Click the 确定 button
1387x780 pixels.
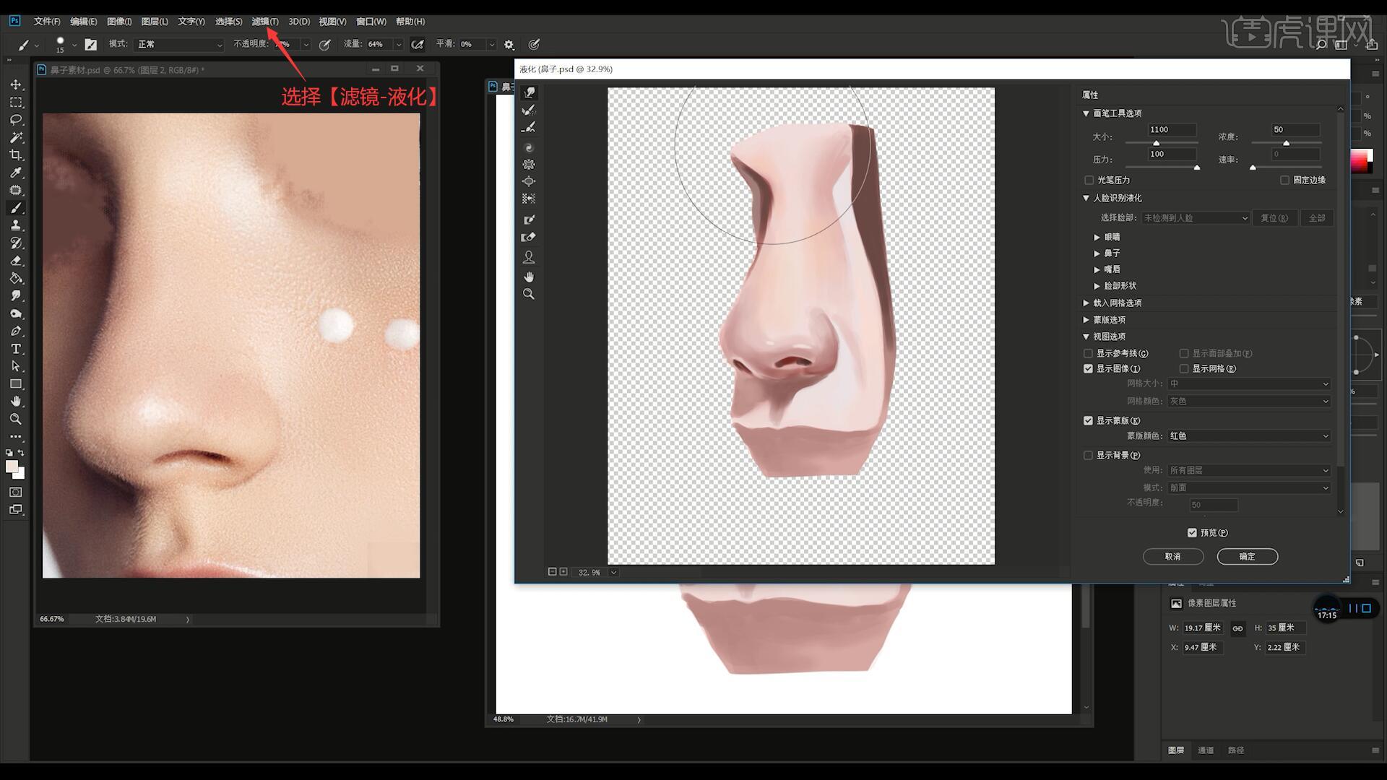click(x=1247, y=556)
